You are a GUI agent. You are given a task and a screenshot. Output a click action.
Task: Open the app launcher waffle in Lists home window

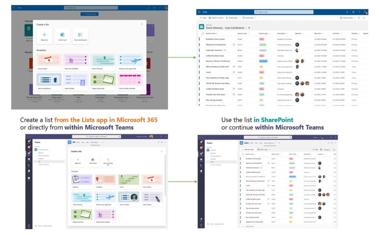[x=14, y=8]
